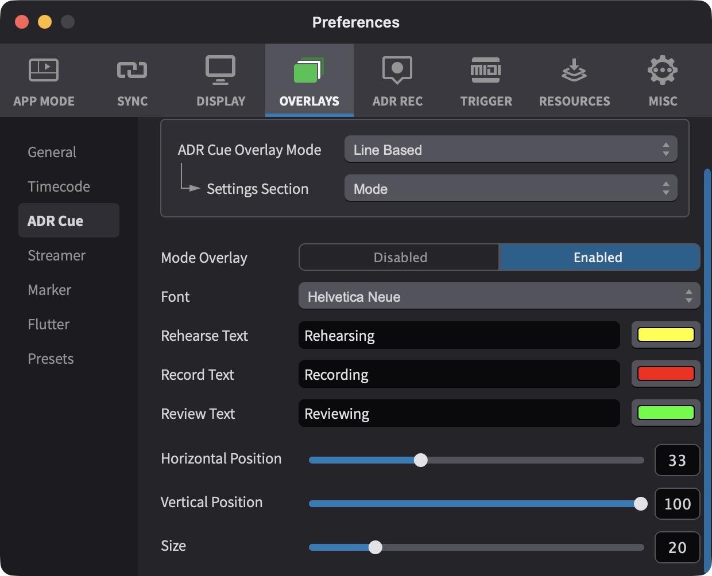Open the ADR Cue Overlay Mode dropdown

(x=511, y=150)
